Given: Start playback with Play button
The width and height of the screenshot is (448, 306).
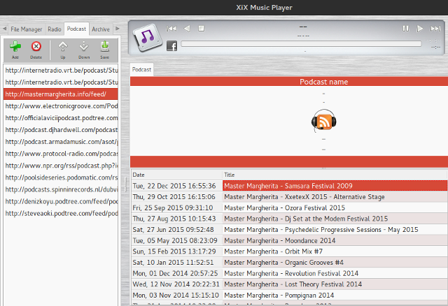Looking at the screenshot, I should [420, 29].
